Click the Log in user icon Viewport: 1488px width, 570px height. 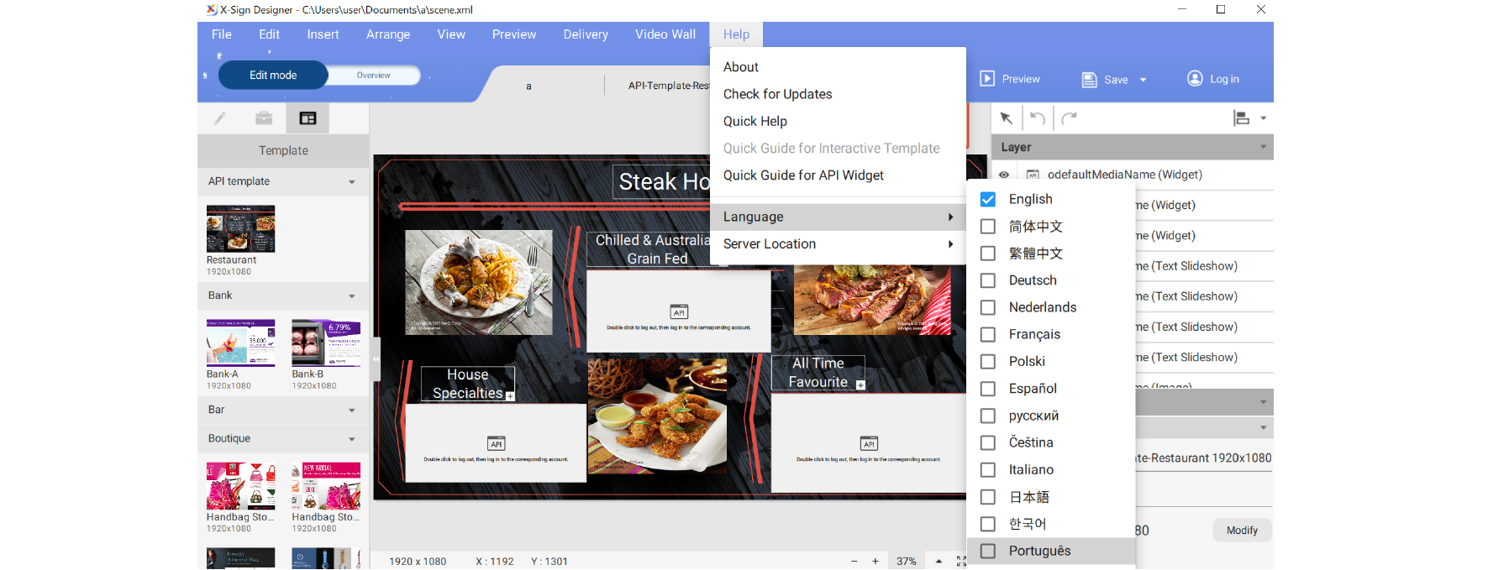[1194, 79]
